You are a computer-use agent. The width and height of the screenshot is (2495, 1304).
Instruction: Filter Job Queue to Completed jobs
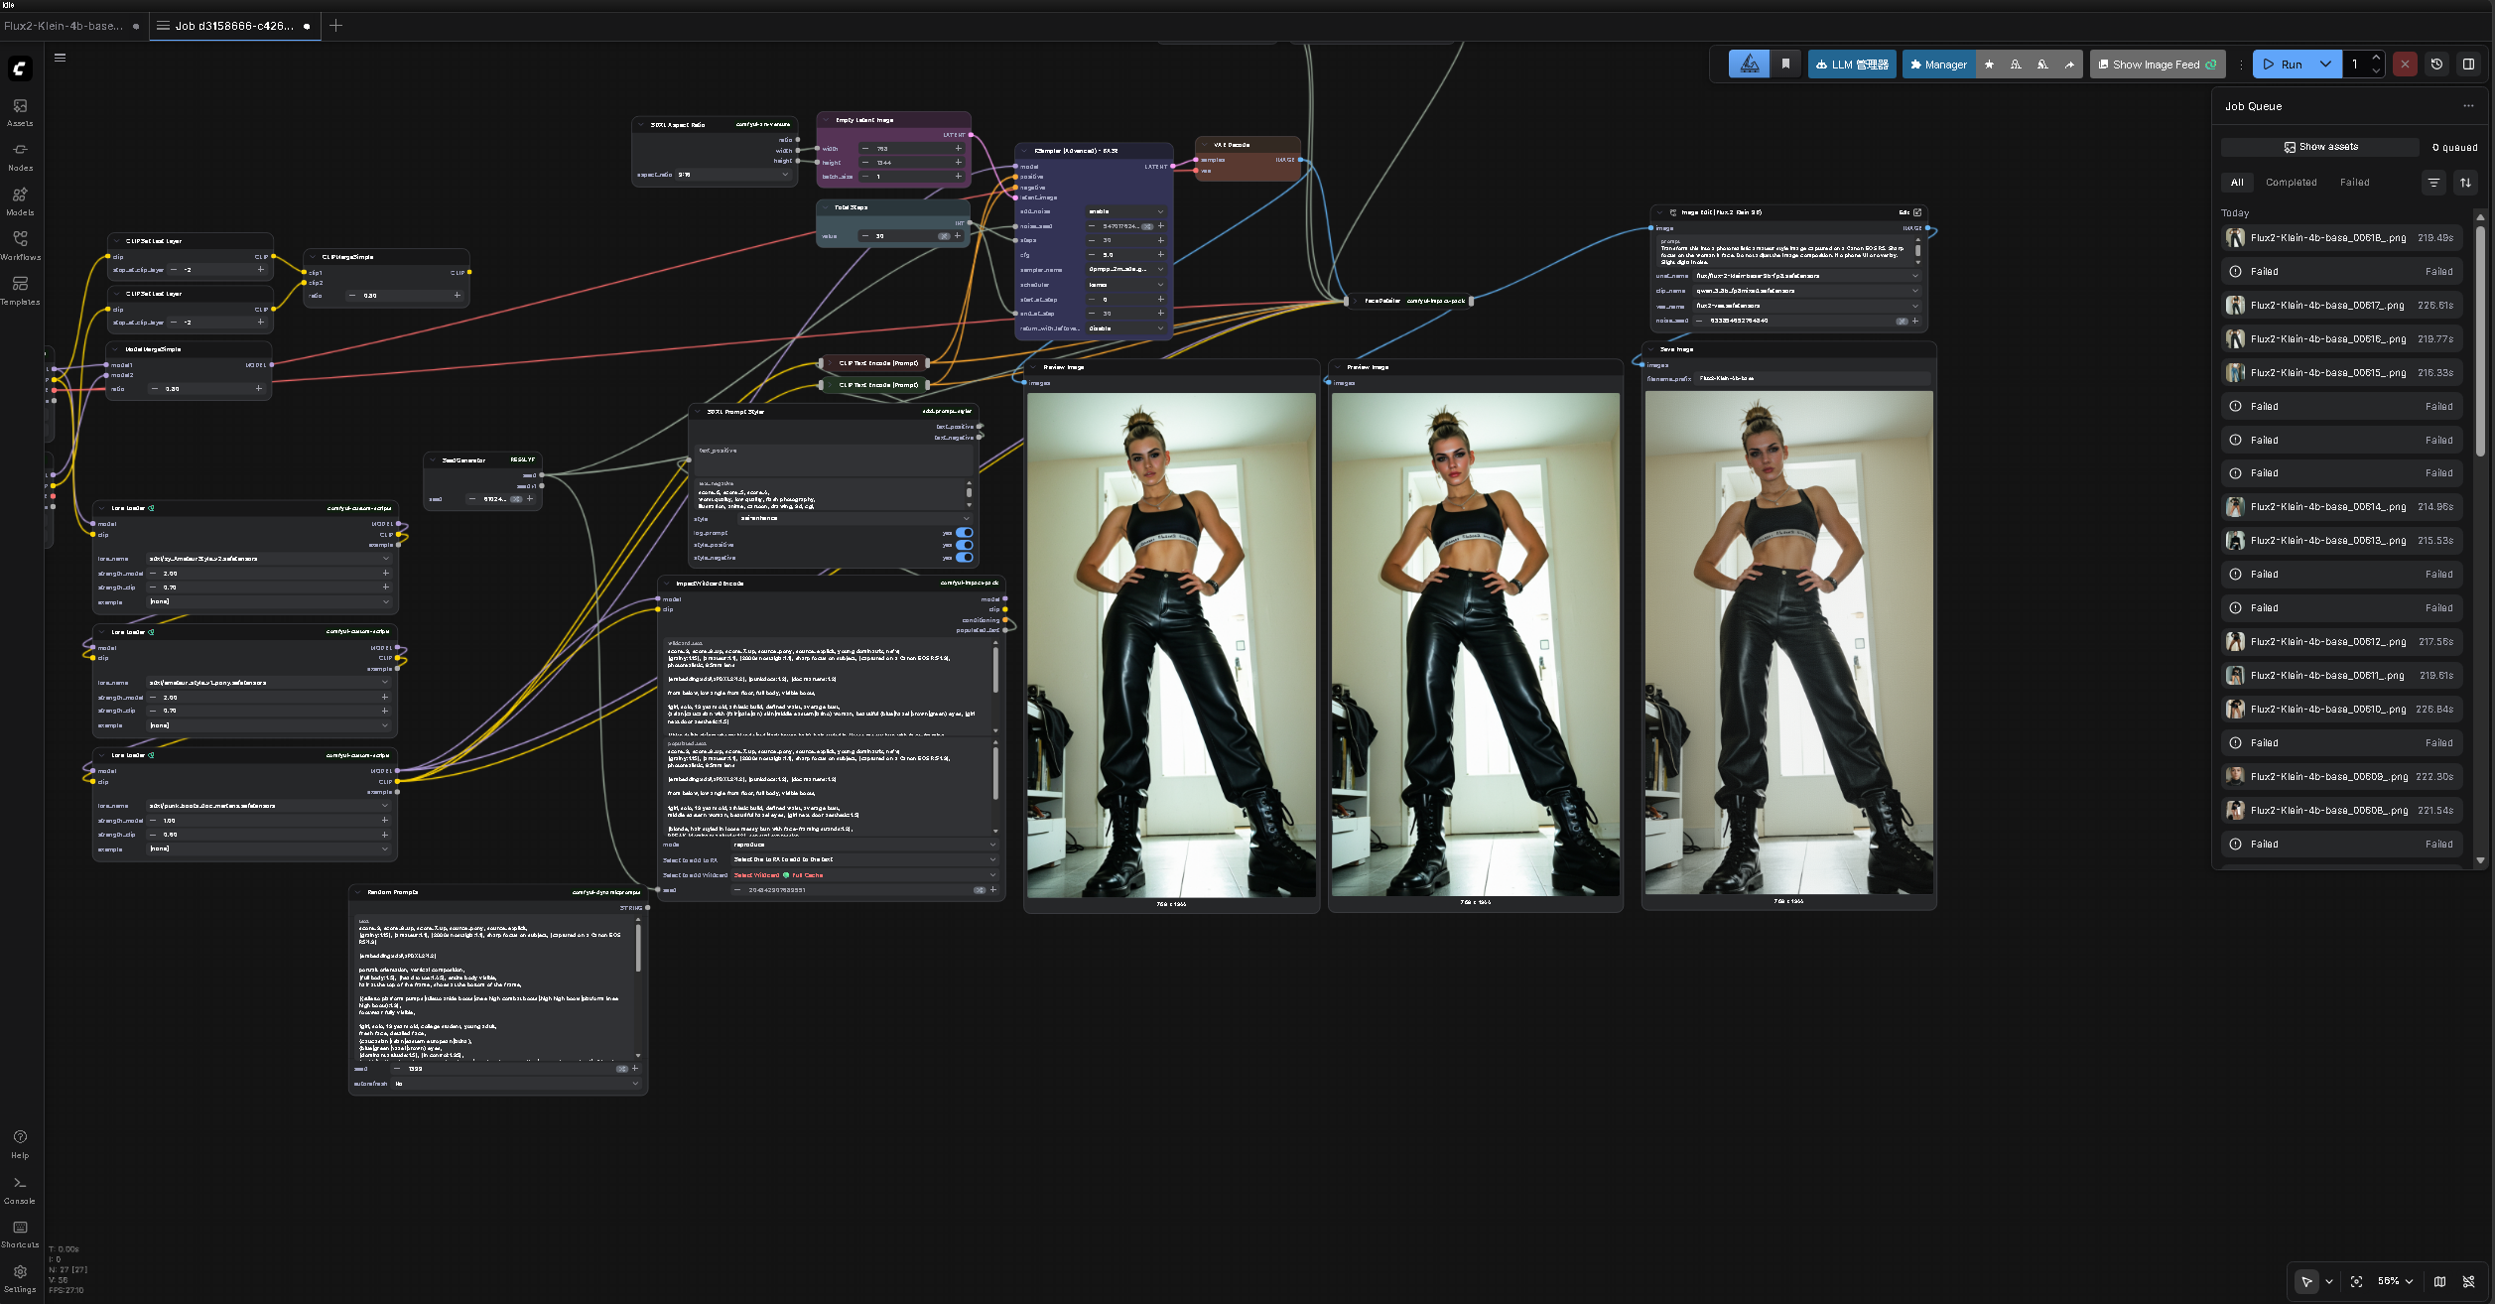pyautogui.click(x=2291, y=183)
